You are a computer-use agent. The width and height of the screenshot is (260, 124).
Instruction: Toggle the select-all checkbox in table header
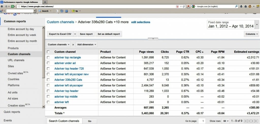tap(48, 52)
